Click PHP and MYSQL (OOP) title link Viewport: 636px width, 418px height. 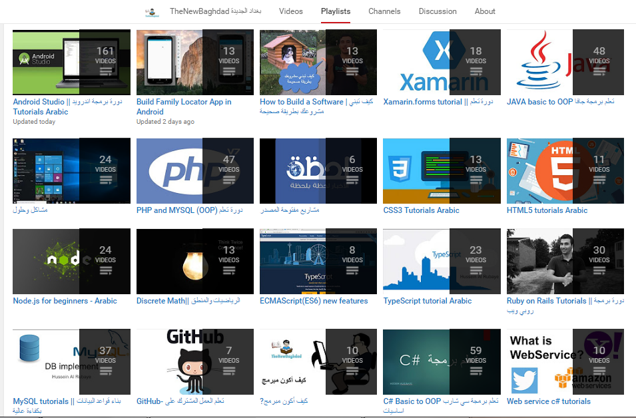[189, 210]
